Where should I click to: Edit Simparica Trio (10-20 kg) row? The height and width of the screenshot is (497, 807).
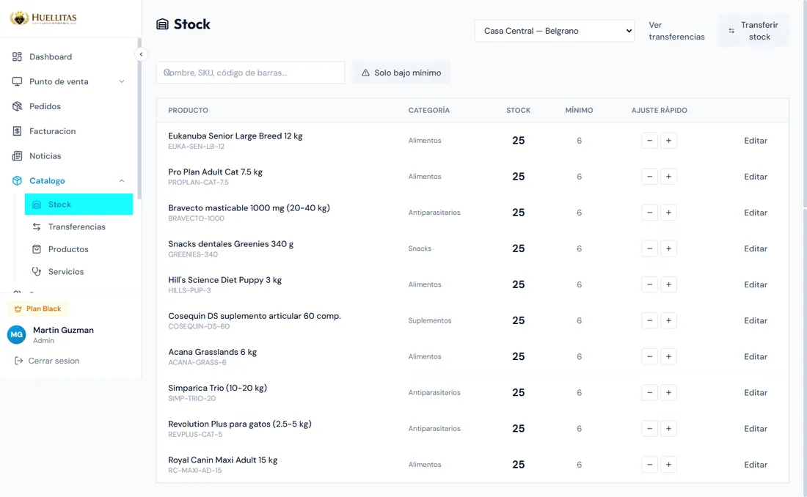(755, 393)
